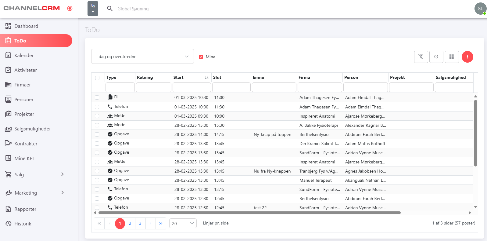Click the current page 1 button
The height and width of the screenshot is (241, 487).
120,223
